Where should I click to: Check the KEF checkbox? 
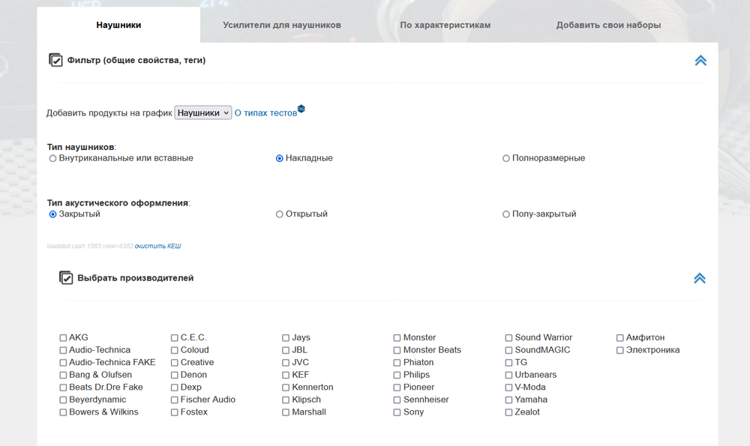286,376
